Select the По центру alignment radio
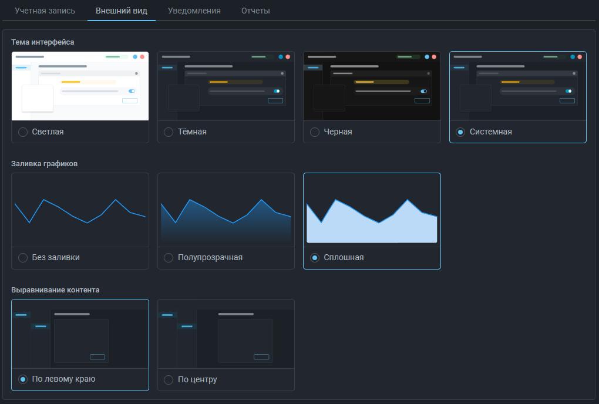 click(x=169, y=380)
